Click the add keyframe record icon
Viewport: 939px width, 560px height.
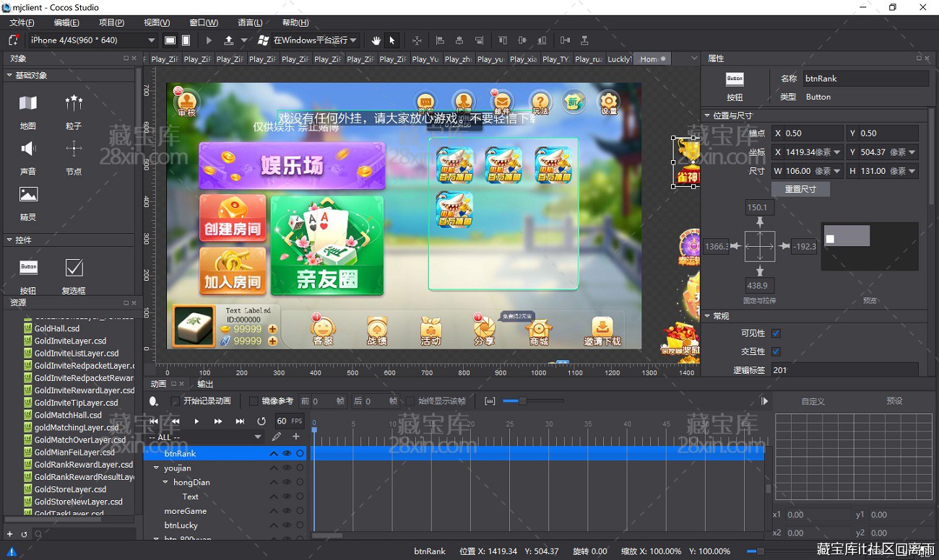(154, 401)
